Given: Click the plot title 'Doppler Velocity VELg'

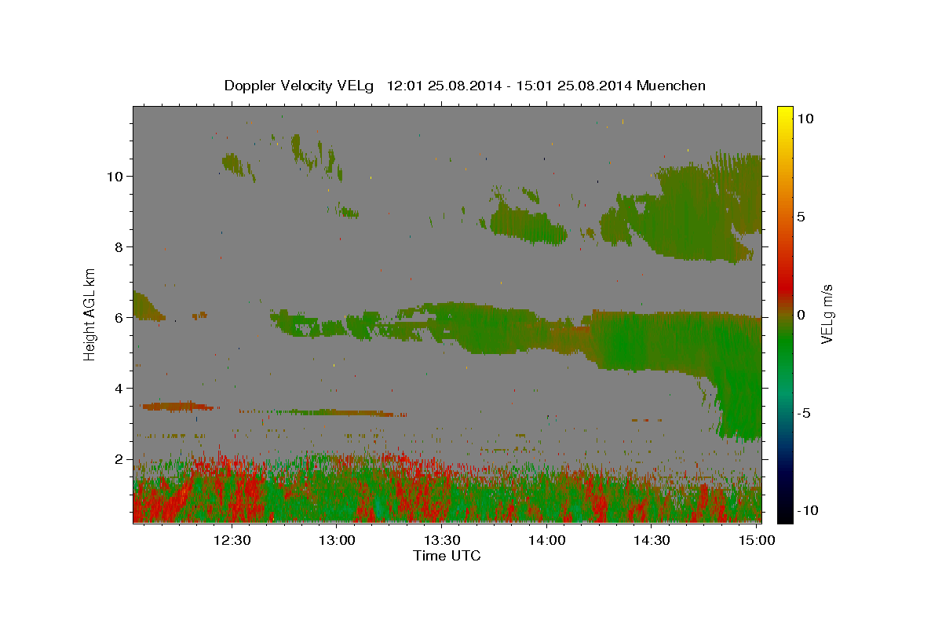Looking at the screenshot, I should 301,86.
